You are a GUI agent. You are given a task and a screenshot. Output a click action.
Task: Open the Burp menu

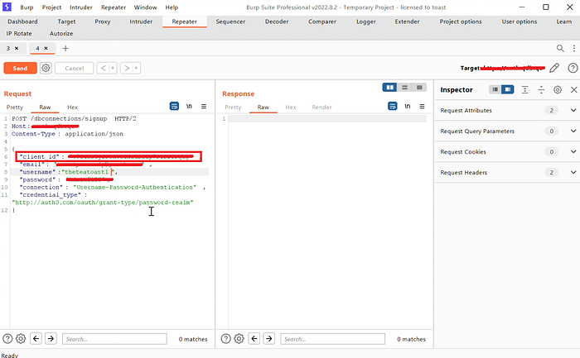tap(27, 7)
